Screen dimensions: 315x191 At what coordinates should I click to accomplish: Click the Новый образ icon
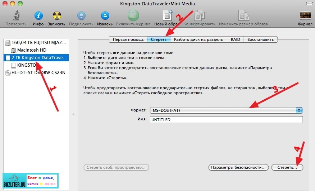[x=167, y=15]
